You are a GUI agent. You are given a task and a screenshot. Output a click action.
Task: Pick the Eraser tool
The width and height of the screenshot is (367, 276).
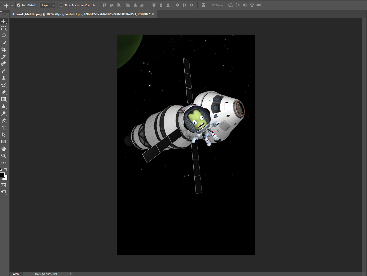(x=4, y=92)
